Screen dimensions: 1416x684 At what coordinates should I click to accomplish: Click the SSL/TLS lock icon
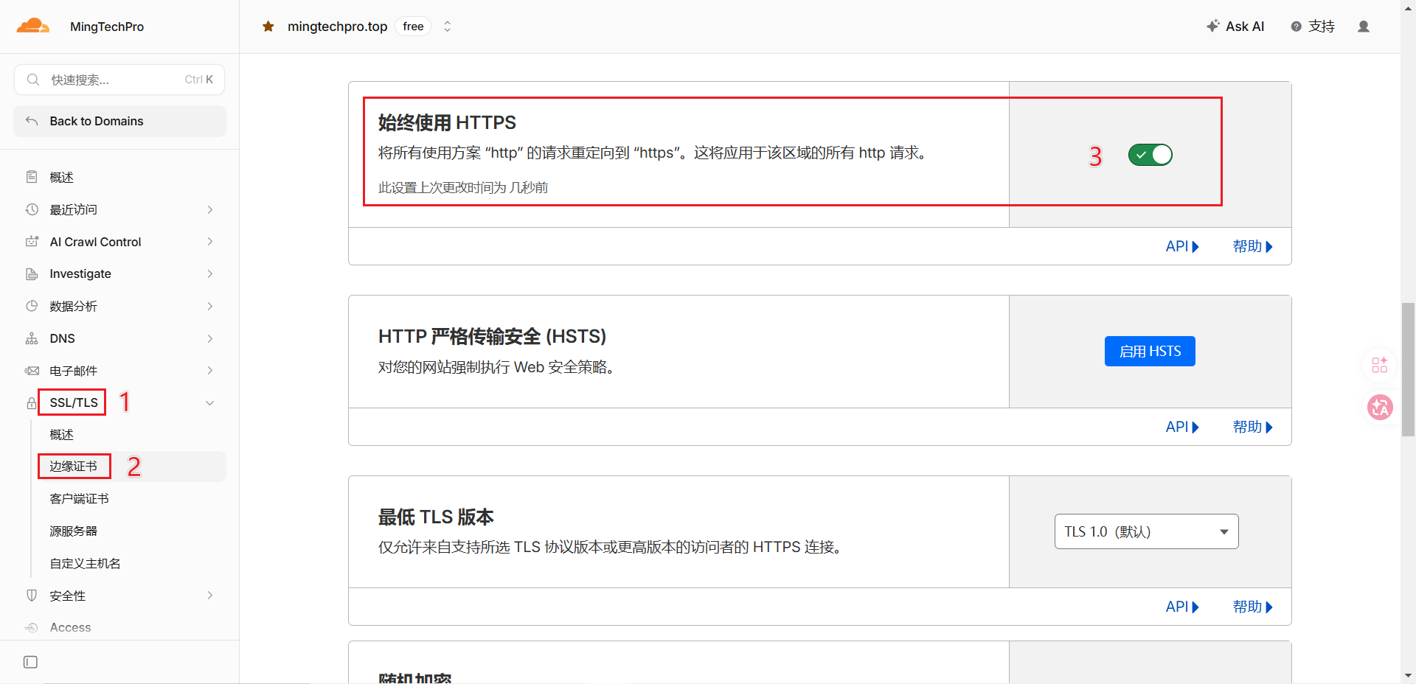[x=32, y=403]
